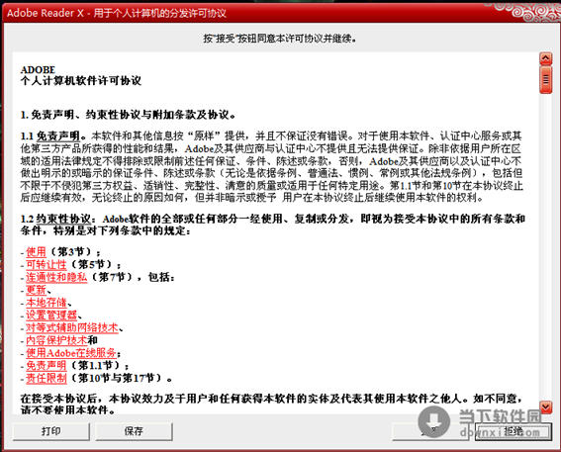
Task: Open the 内容保护技术 link
Action: 56,340
